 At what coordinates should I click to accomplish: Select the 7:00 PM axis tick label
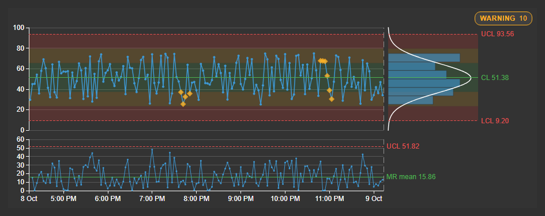click(x=152, y=199)
